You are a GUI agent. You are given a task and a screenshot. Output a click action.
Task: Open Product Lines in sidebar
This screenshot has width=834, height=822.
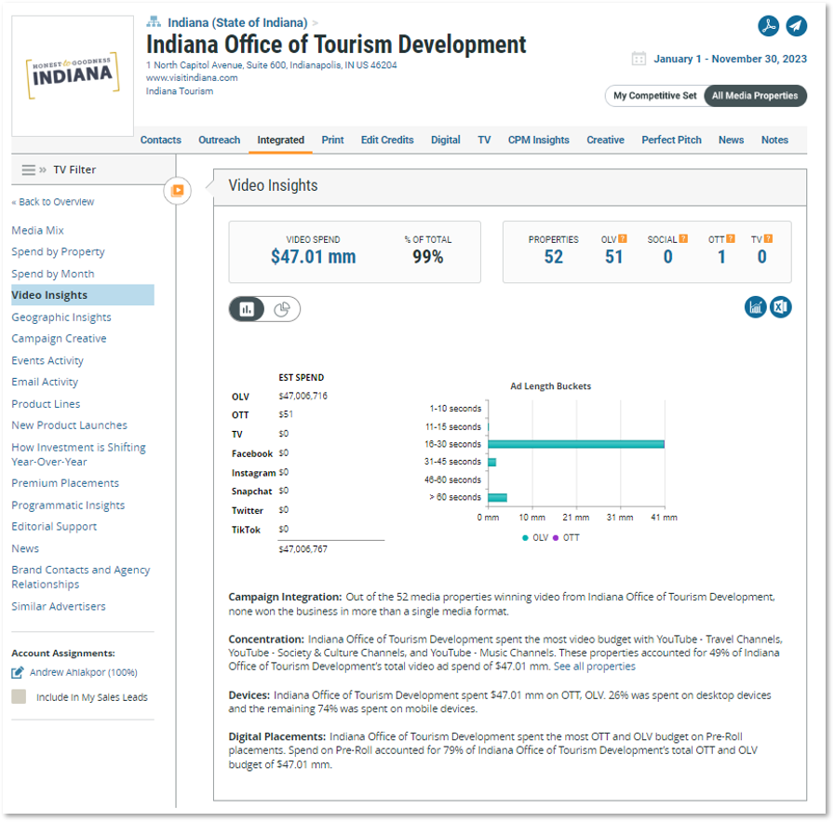pos(46,404)
